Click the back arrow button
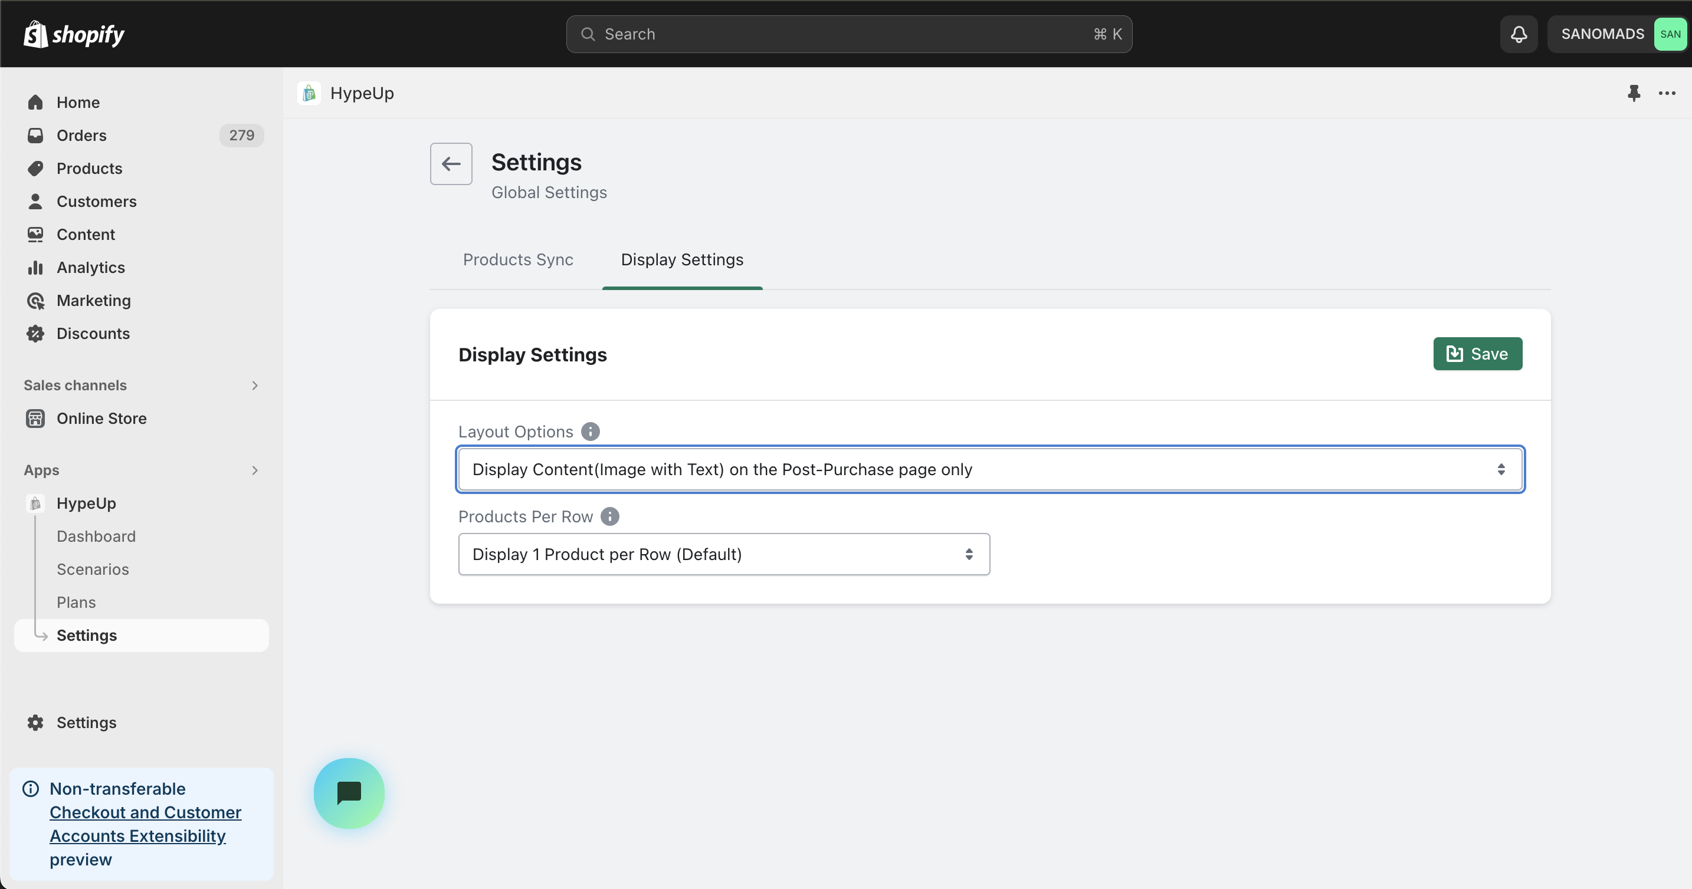The height and width of the screenshot is (889, 1692). [451, 163]
